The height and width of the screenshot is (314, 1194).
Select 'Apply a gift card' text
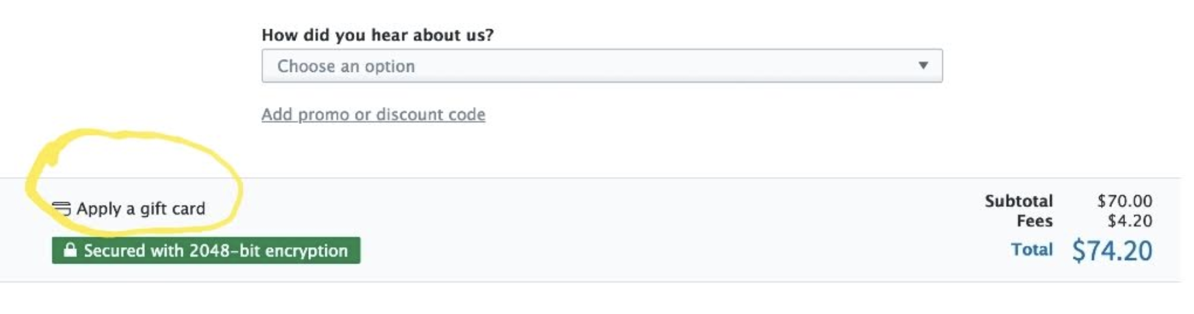140,208
